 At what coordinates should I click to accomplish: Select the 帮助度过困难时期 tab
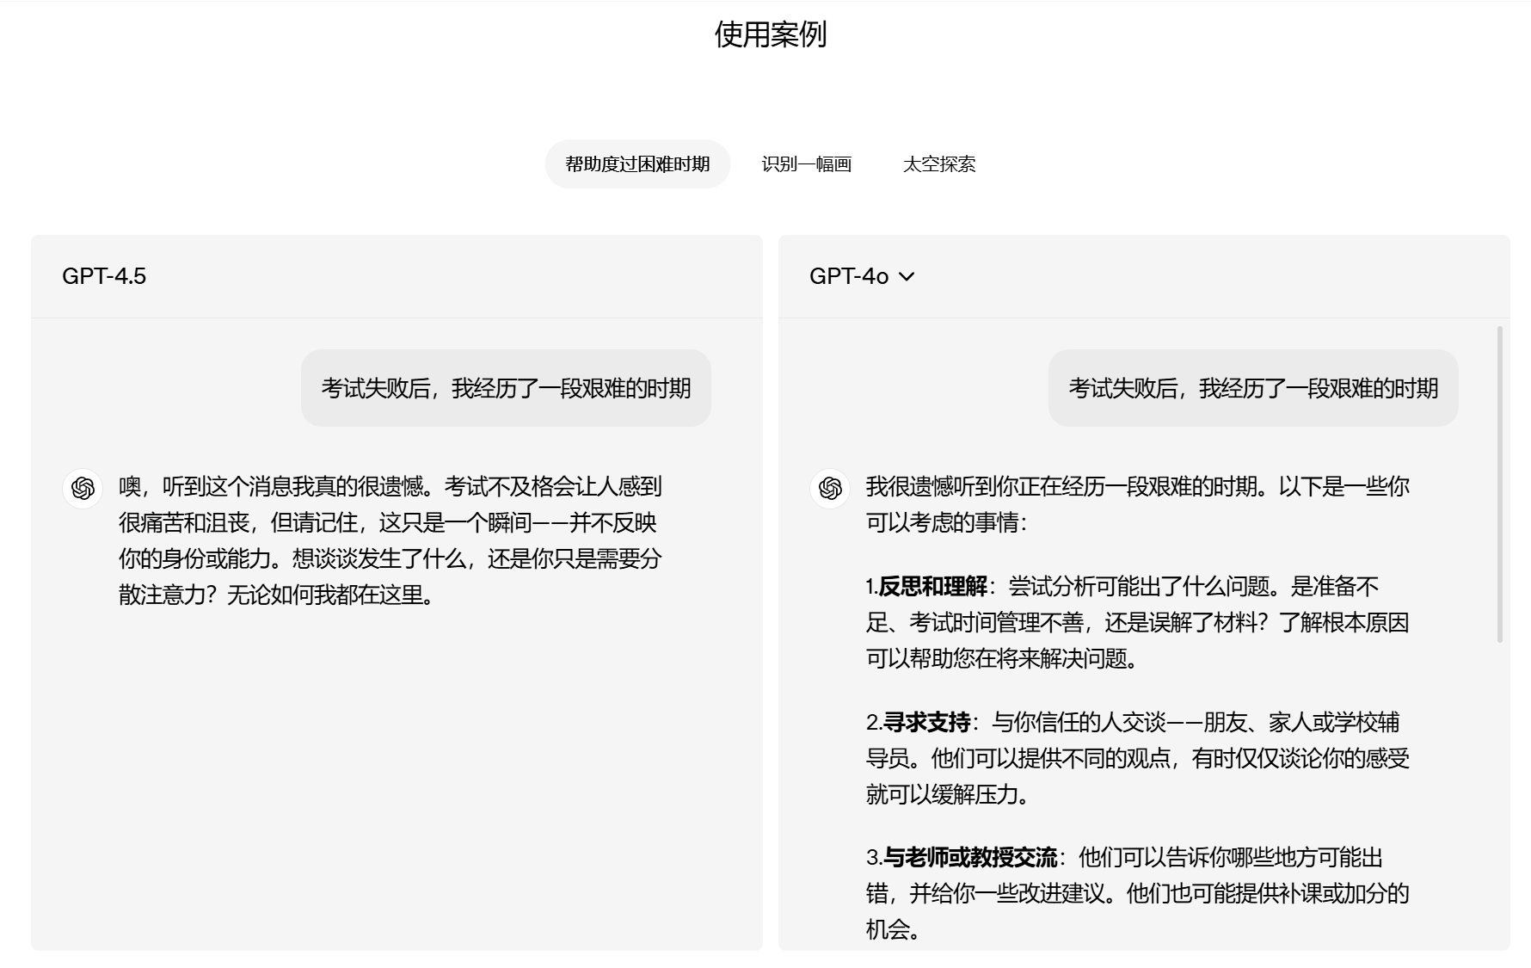(x=637, y=164)
